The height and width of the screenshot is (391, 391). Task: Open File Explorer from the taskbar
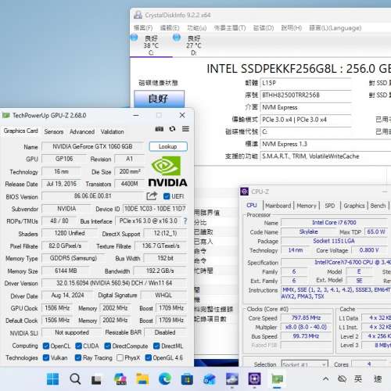tap(142, 378)
